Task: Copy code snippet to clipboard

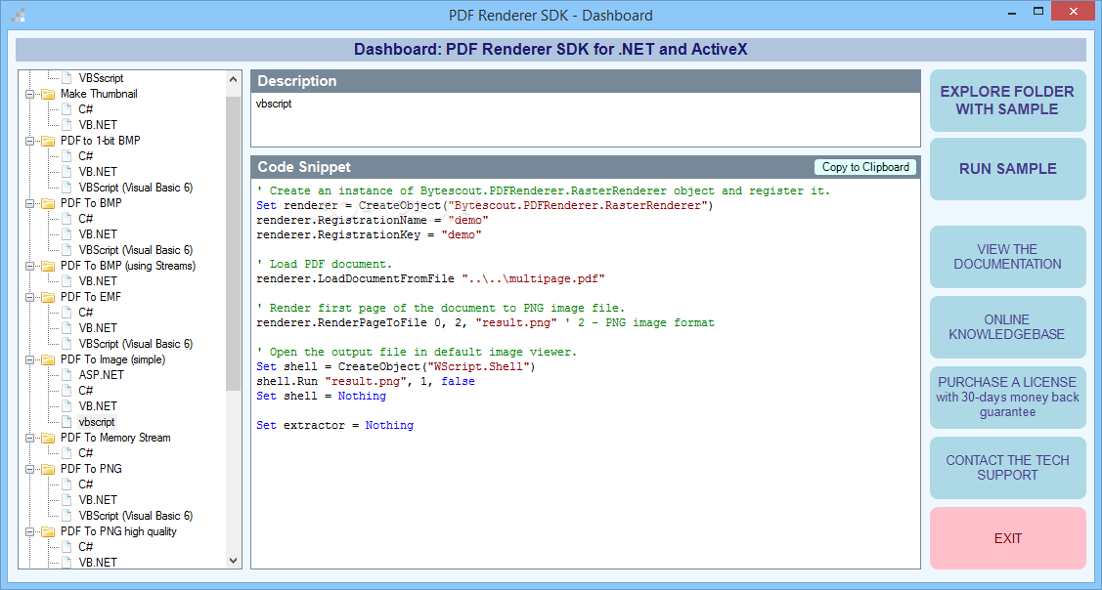Action: point(865,167)
